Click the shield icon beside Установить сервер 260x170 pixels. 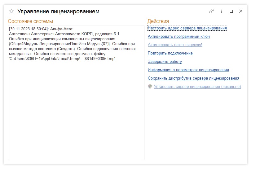tap(150, 86)
